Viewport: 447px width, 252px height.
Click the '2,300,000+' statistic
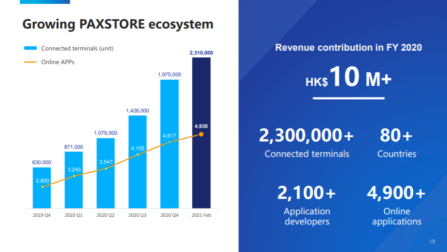click(307, 135)
